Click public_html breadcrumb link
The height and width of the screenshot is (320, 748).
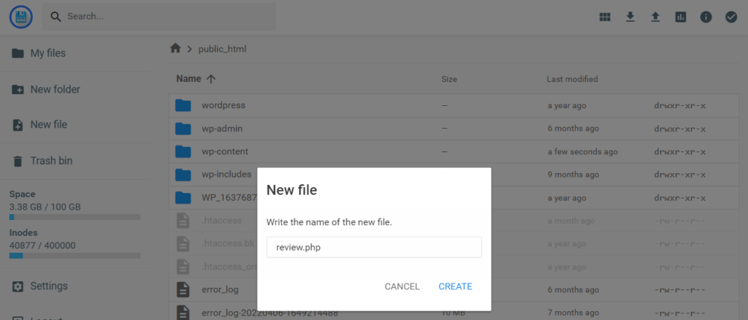222,49
